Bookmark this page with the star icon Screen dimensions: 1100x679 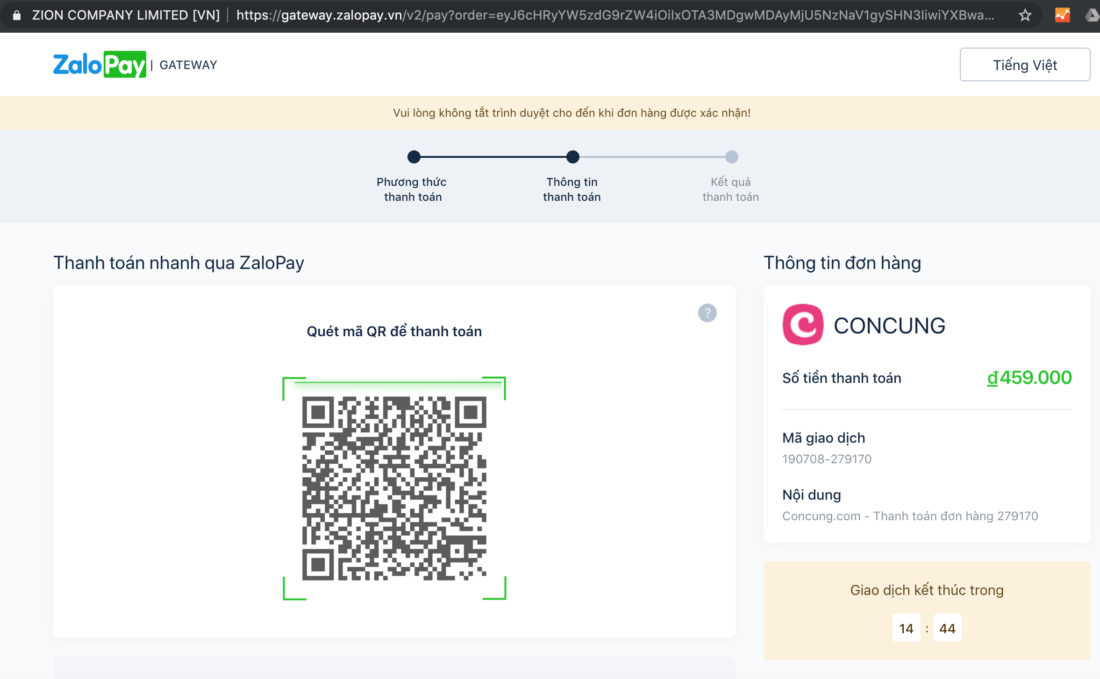[1025, 15]
